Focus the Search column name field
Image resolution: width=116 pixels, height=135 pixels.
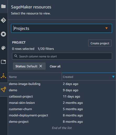pos(62,56)
